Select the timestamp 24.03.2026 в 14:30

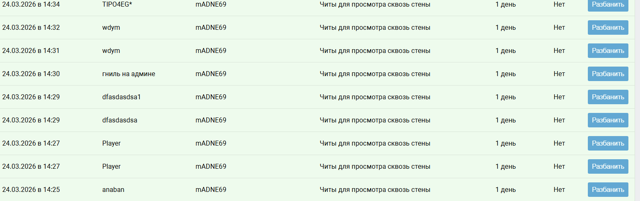coord(31,74)
